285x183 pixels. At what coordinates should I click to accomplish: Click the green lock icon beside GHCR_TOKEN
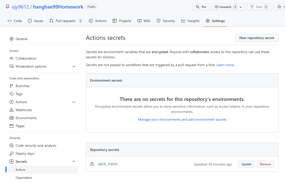[x=92, y=164]
